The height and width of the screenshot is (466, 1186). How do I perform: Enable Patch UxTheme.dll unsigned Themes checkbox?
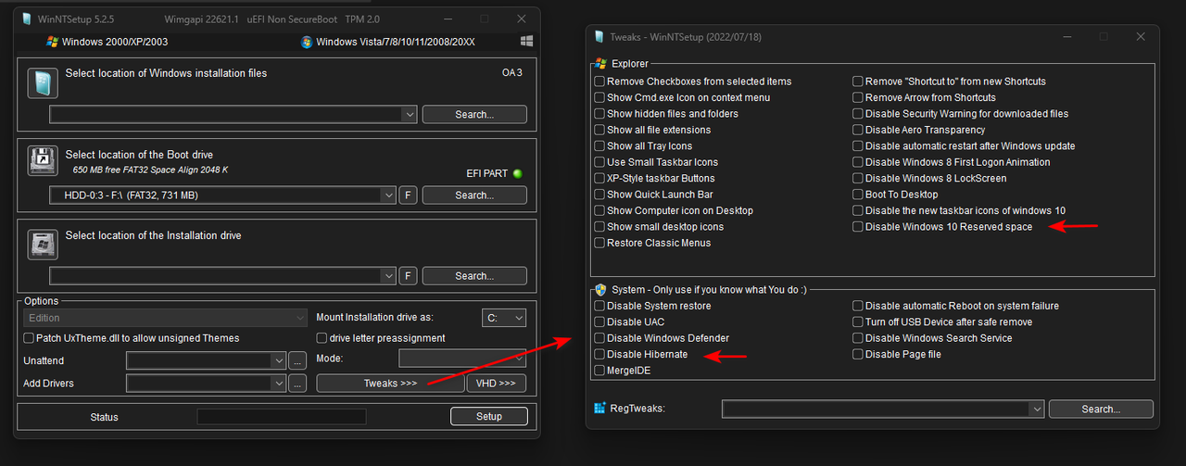click(30, 338)
